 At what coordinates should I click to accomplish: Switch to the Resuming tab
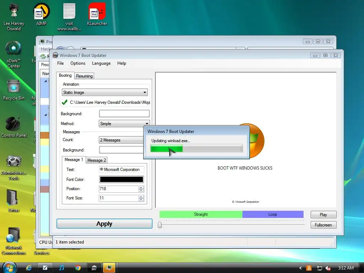click(x=84, y=76)
